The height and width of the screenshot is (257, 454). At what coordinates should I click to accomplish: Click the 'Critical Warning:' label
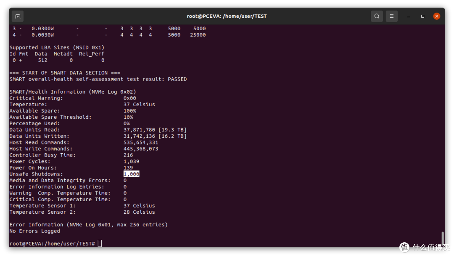pos(36,98)
